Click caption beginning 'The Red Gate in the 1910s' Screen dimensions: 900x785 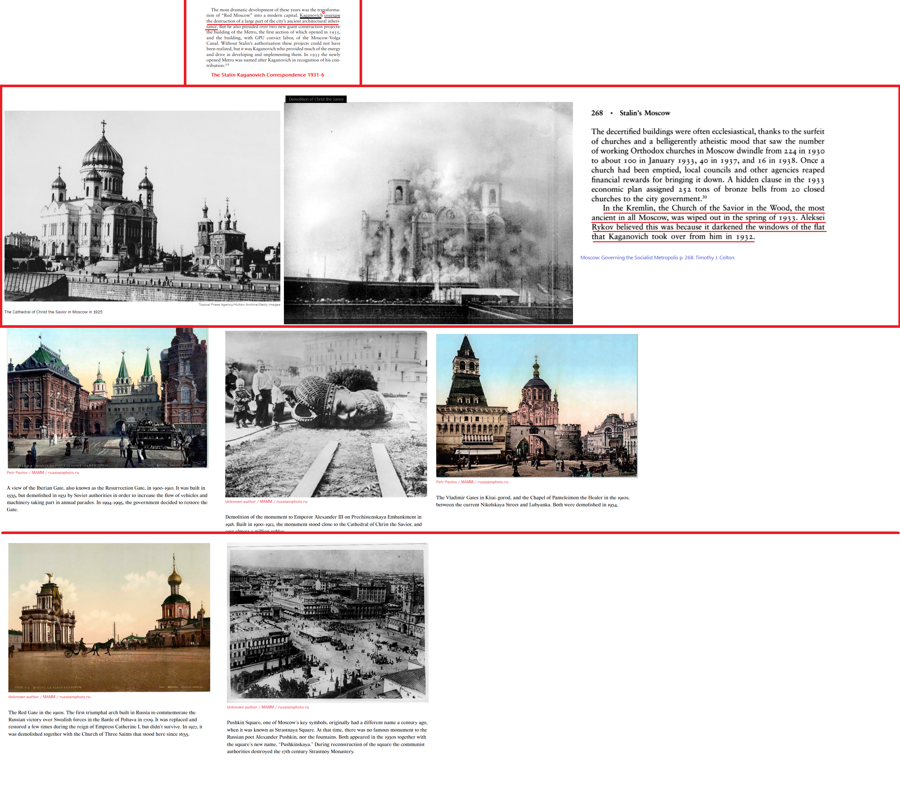(x=106, y=723)
